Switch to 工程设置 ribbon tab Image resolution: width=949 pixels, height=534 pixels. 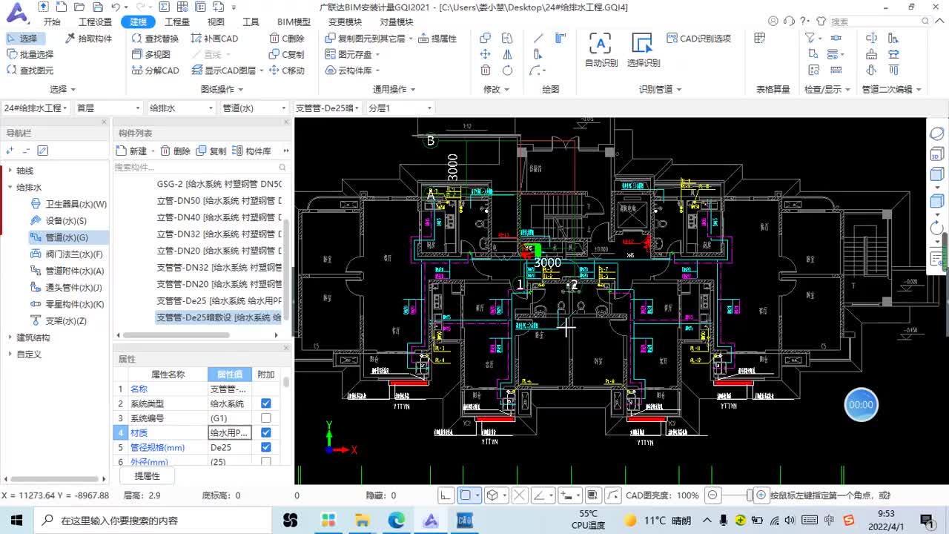[95, 22]
